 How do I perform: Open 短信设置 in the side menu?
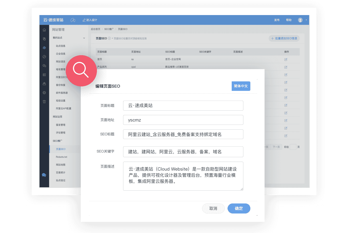[x=61, y=101]
